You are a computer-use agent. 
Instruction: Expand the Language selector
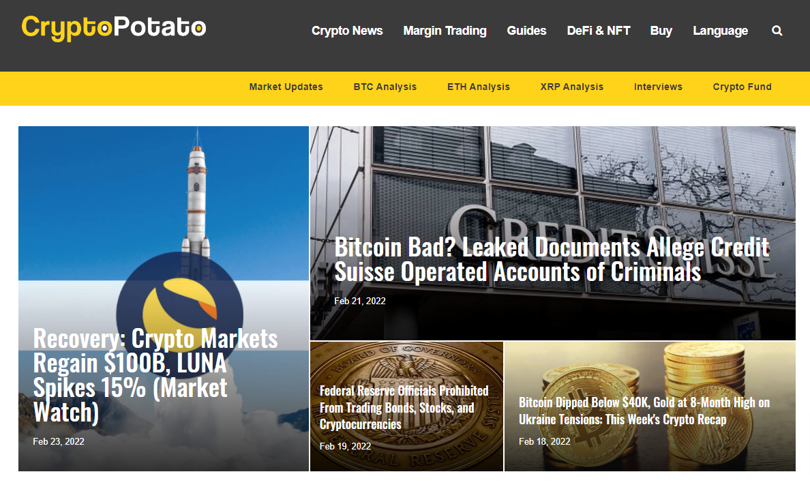(720, 31)
